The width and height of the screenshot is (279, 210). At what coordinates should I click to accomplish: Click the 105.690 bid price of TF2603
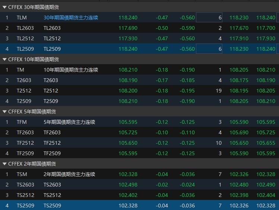(x=239, y=132)
